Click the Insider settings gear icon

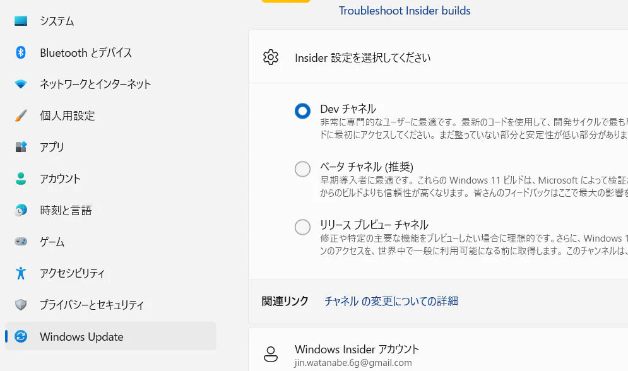coord(271,57)
